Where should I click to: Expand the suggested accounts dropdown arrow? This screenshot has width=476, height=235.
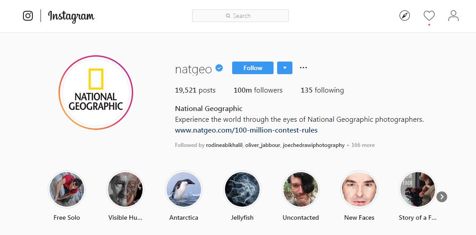pos(285,68)
